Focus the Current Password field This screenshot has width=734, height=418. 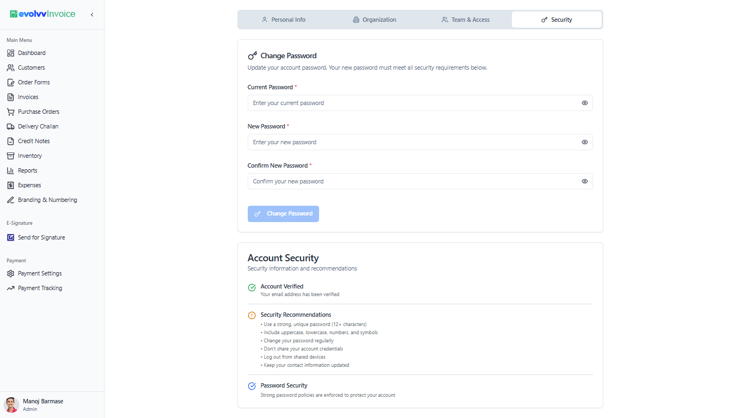coord(420,103)
